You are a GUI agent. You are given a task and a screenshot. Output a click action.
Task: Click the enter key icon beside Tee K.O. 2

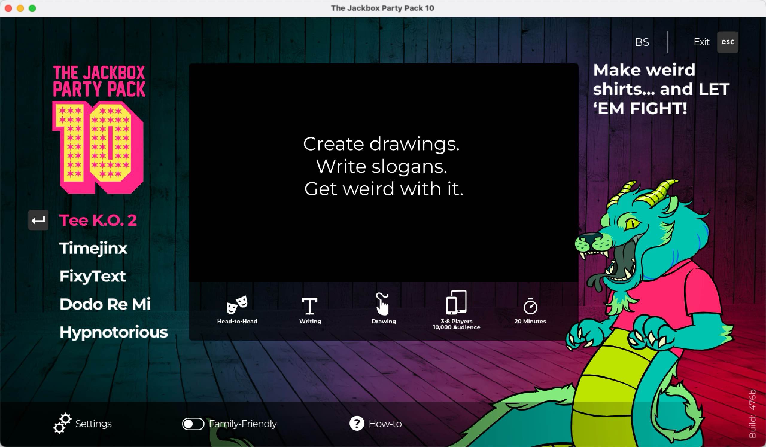(x=38, y=220)
